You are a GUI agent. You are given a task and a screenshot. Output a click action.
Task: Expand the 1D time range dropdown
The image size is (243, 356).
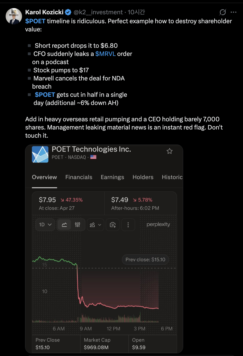45,225
